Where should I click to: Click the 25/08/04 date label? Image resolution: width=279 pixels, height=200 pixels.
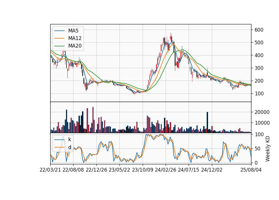coord(251,170)
